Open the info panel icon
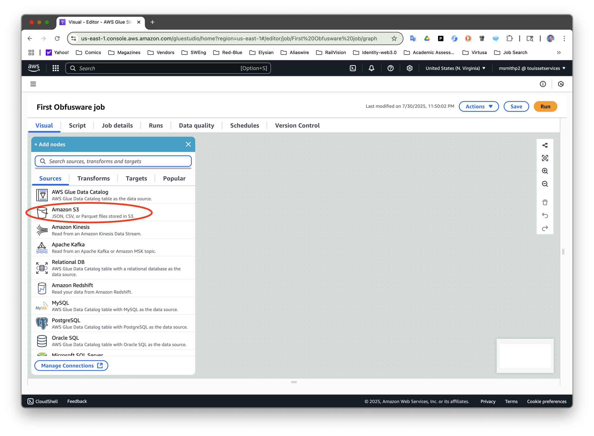This screenshot has width=594, height=436. tap(543, 84)
